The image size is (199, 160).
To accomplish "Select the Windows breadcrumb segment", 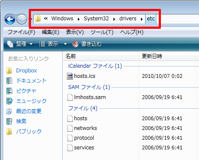I will click(62, 19).
